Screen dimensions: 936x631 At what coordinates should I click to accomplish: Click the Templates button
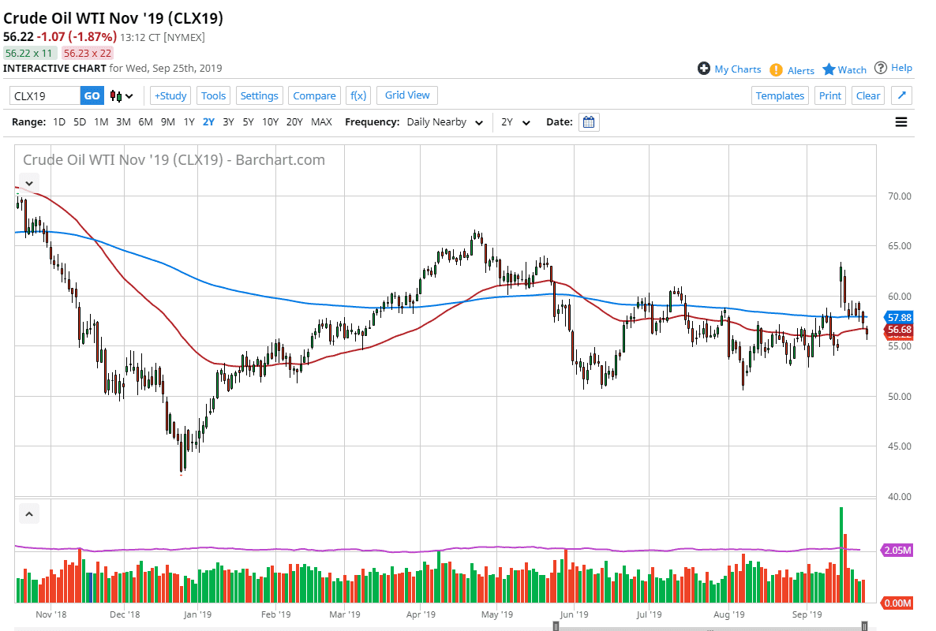pos(780,95)
